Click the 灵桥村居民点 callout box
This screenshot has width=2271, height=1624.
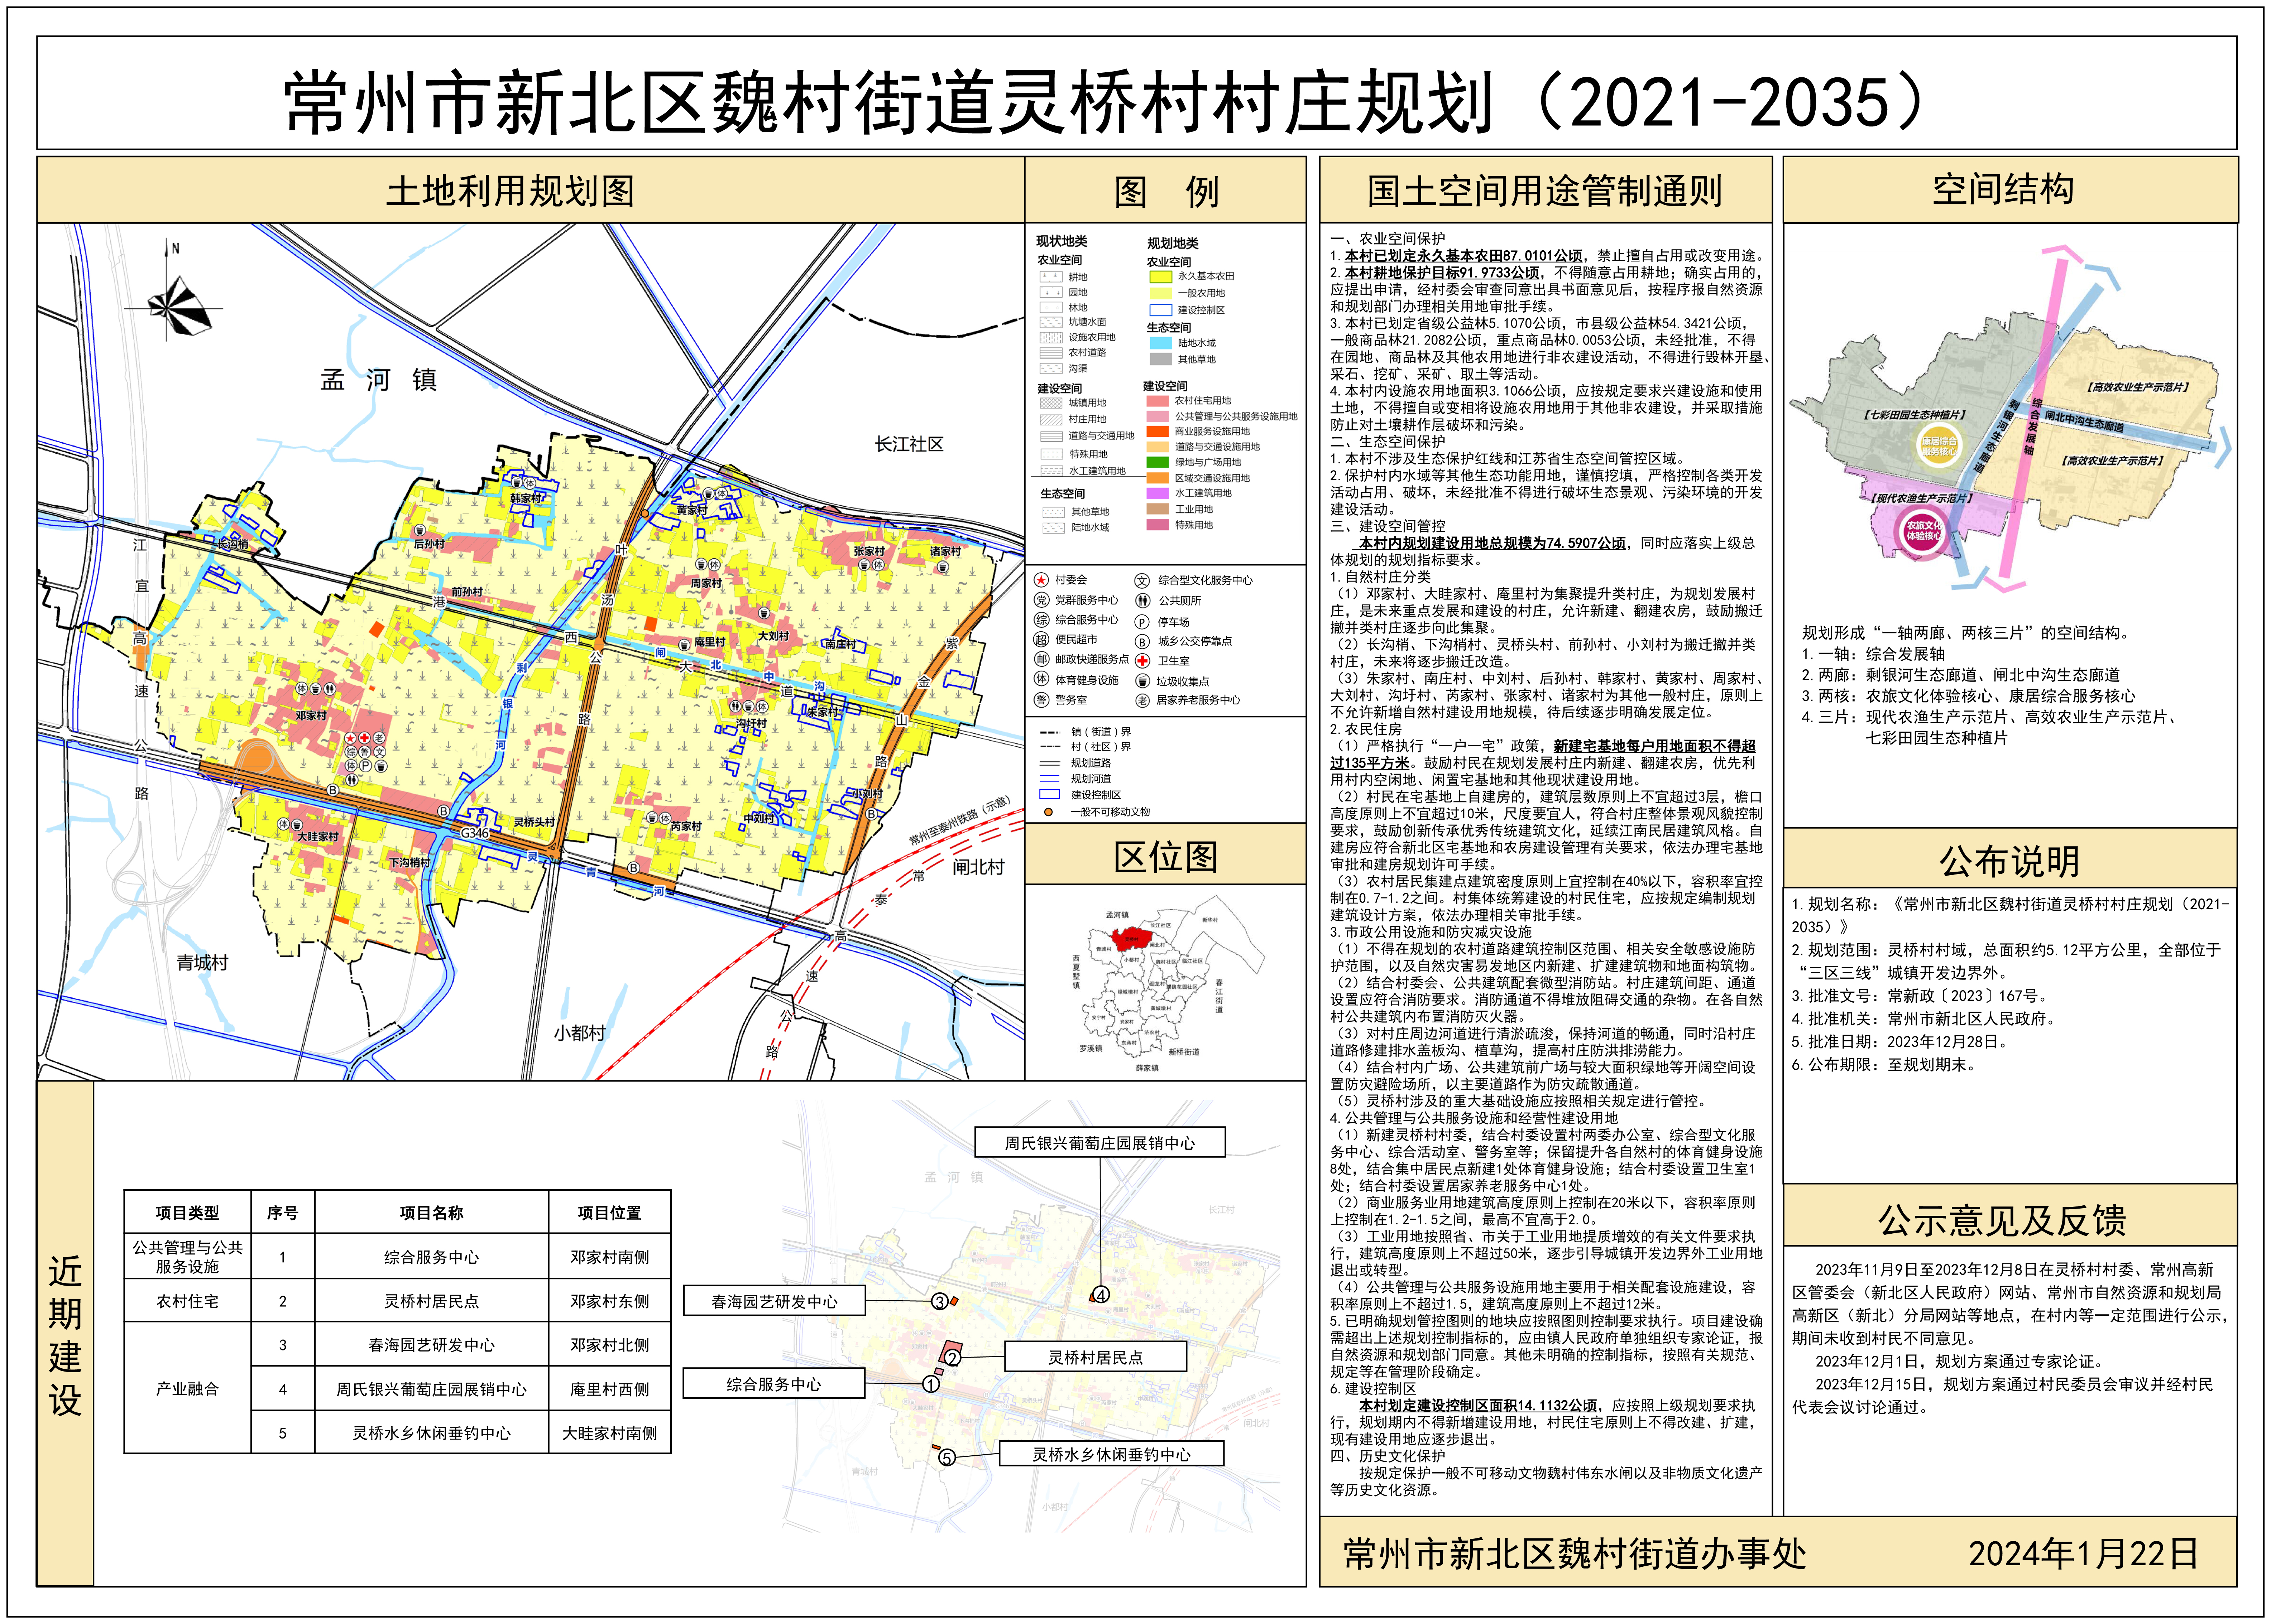click(1096, 1357)
